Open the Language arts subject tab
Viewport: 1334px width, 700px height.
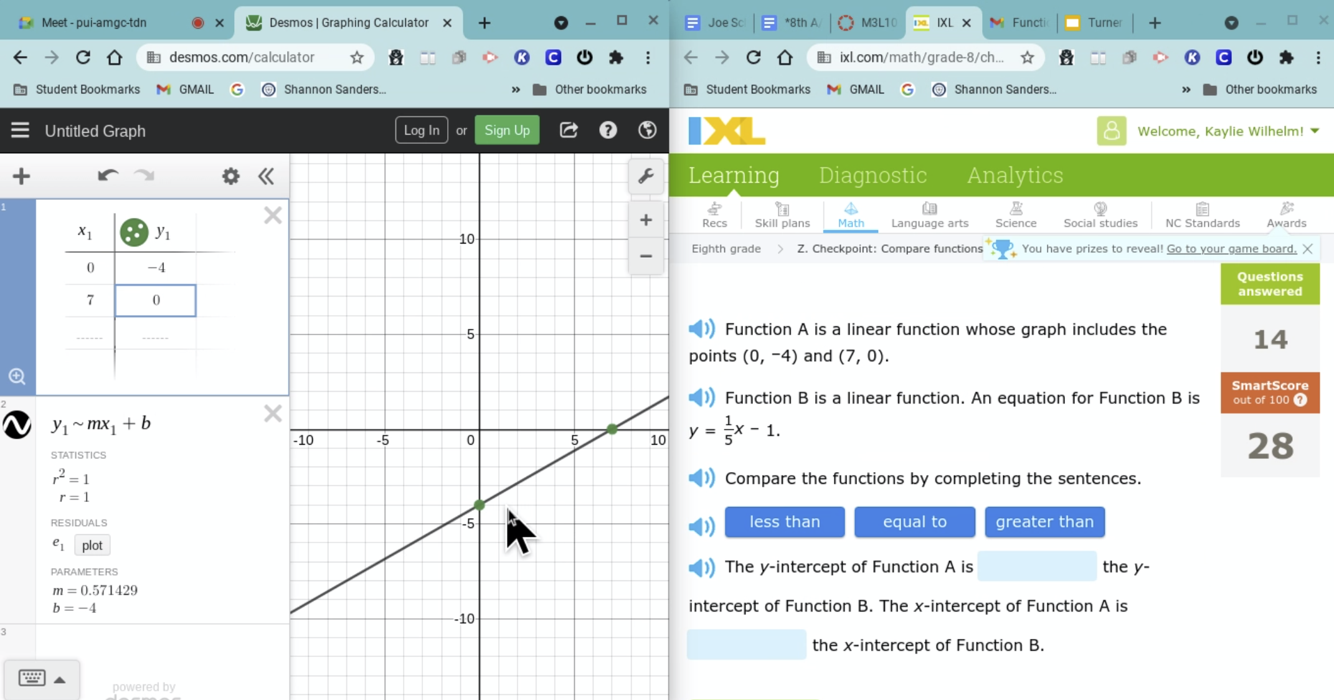930,215
